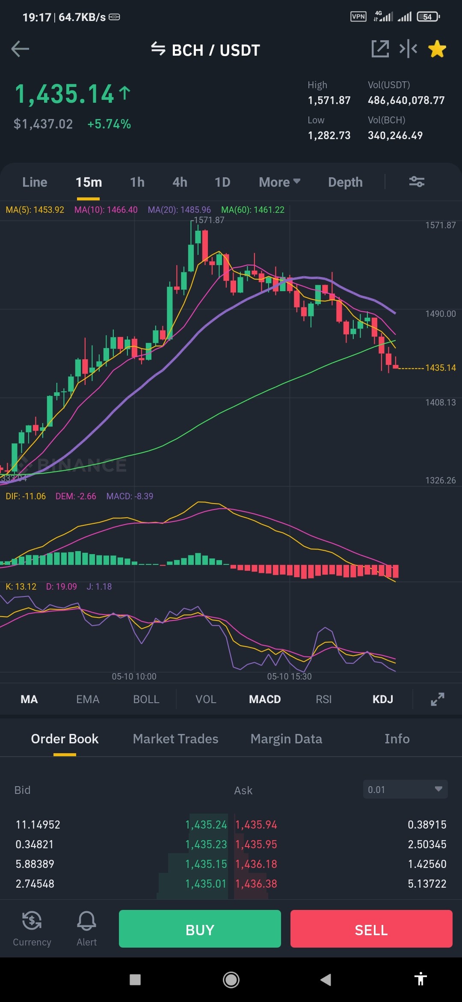Select the 1,435.24 bid price row
This screenshot has height=1002, width=462.
pyautogui.click(x=121, y=824)
